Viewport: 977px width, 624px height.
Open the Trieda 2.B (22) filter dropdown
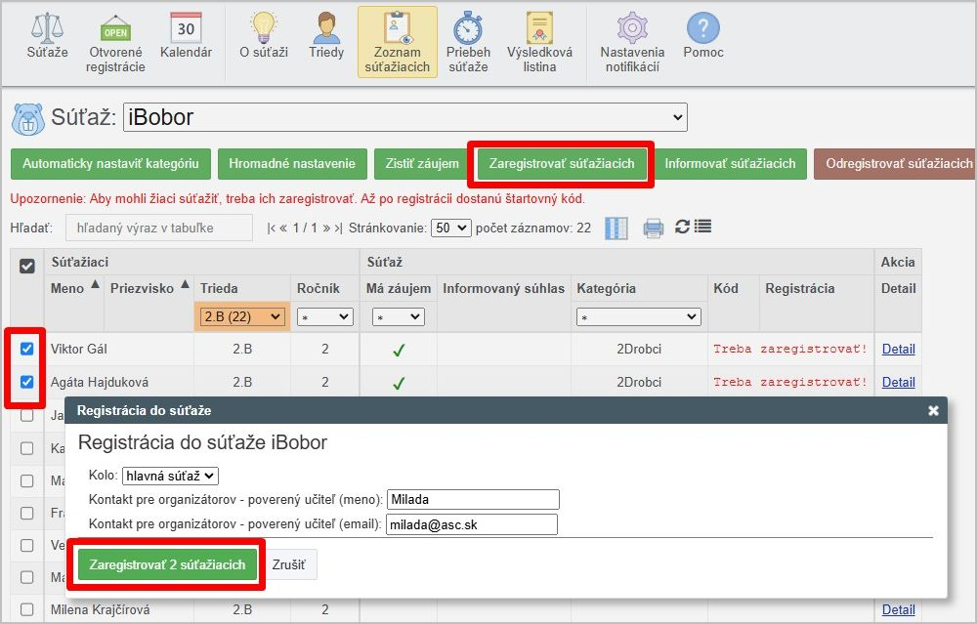(x=242, y=316)
